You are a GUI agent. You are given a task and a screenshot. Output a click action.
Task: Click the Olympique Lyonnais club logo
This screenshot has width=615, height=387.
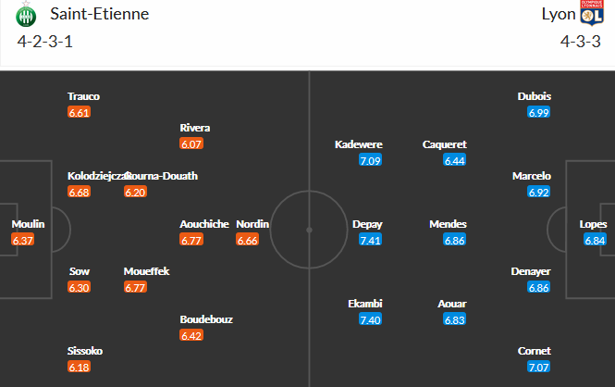[x=590, y=15]
